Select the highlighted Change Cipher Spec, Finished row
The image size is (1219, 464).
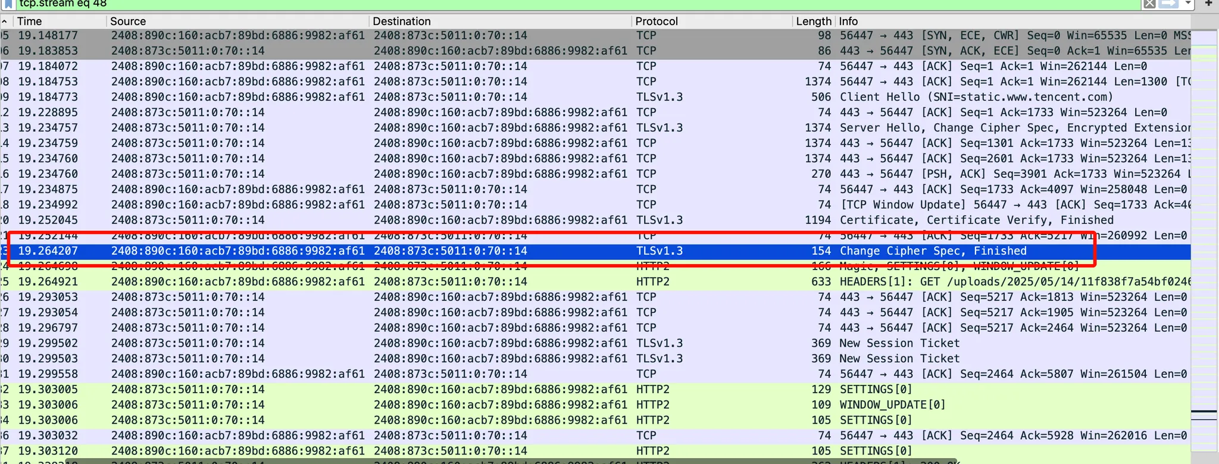595,251
